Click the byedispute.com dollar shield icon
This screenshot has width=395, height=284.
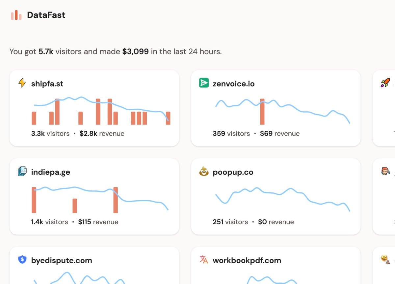[x=22, y=260]
